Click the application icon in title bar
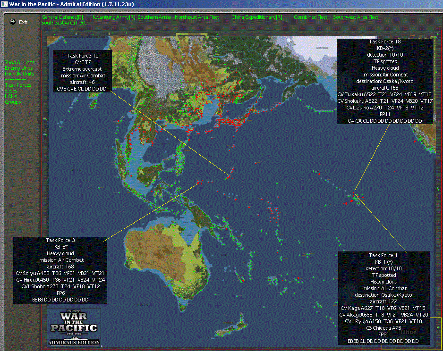443x351 pixels. coord(4,4)
